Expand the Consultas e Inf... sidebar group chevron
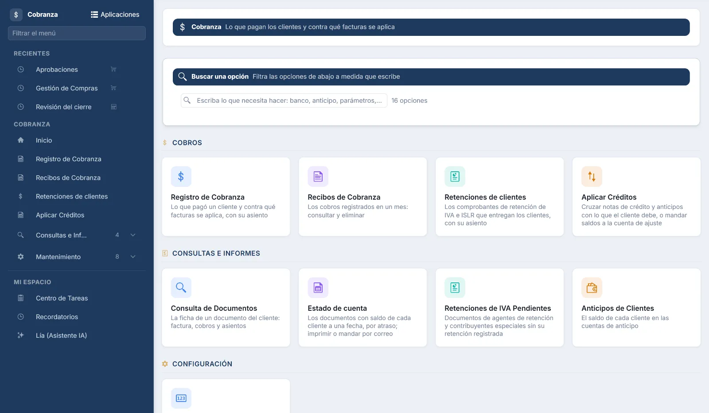 pos(133,235)
